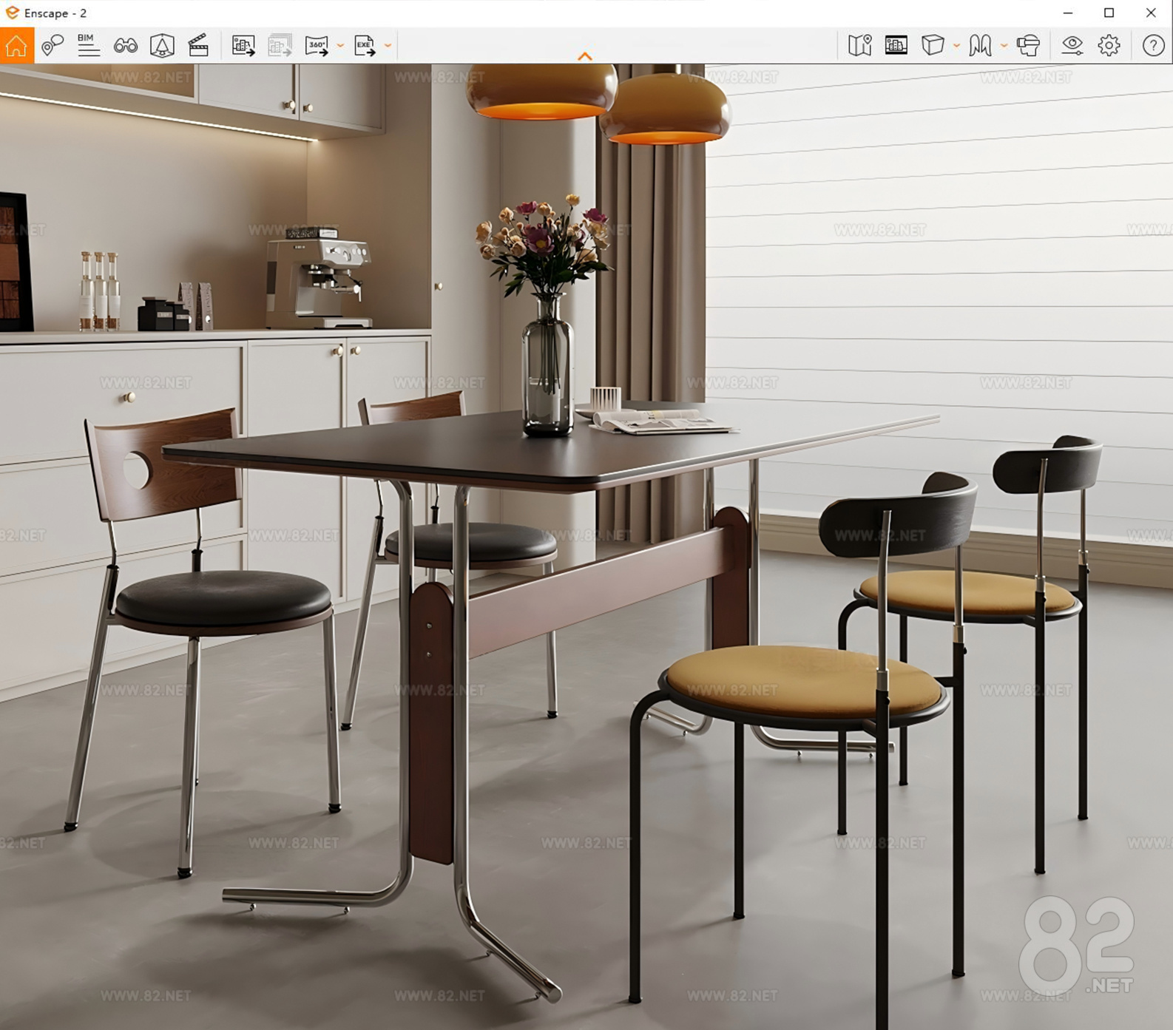Expand the 360 panorama export dropdown
The height and width of the screenshot is (1030, 1173).
[x=340, y=46]
